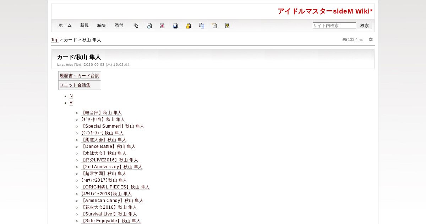Open the 【柔道大会】秋山 隼人 card link
The height and width of the screenshot is (224, 426).
point(104,140)
